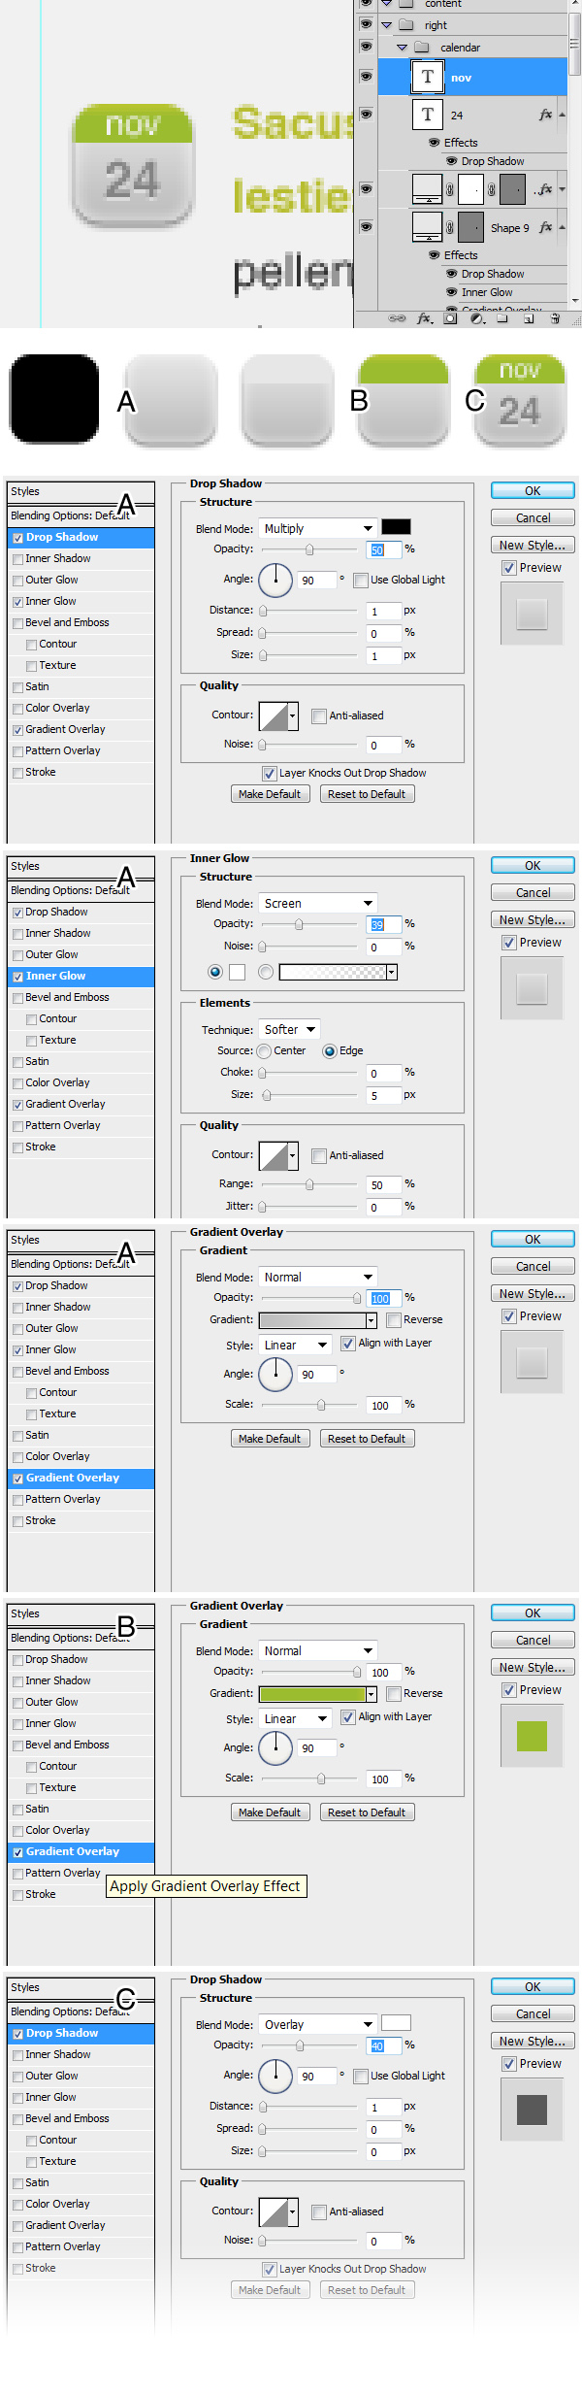Open Style Linear dropdown in gray Gradient Overlay dialog
This screenshot has height=2394, width=582.
(x=296, y=1345)
